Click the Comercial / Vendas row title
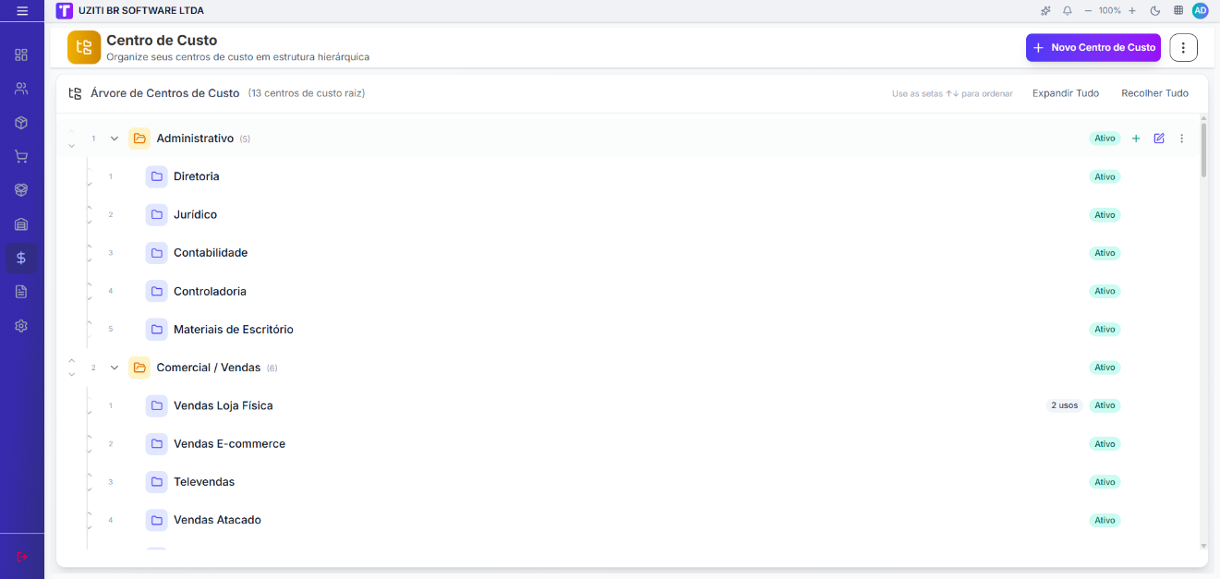The image size is (1220, 579). click(209, 368)
